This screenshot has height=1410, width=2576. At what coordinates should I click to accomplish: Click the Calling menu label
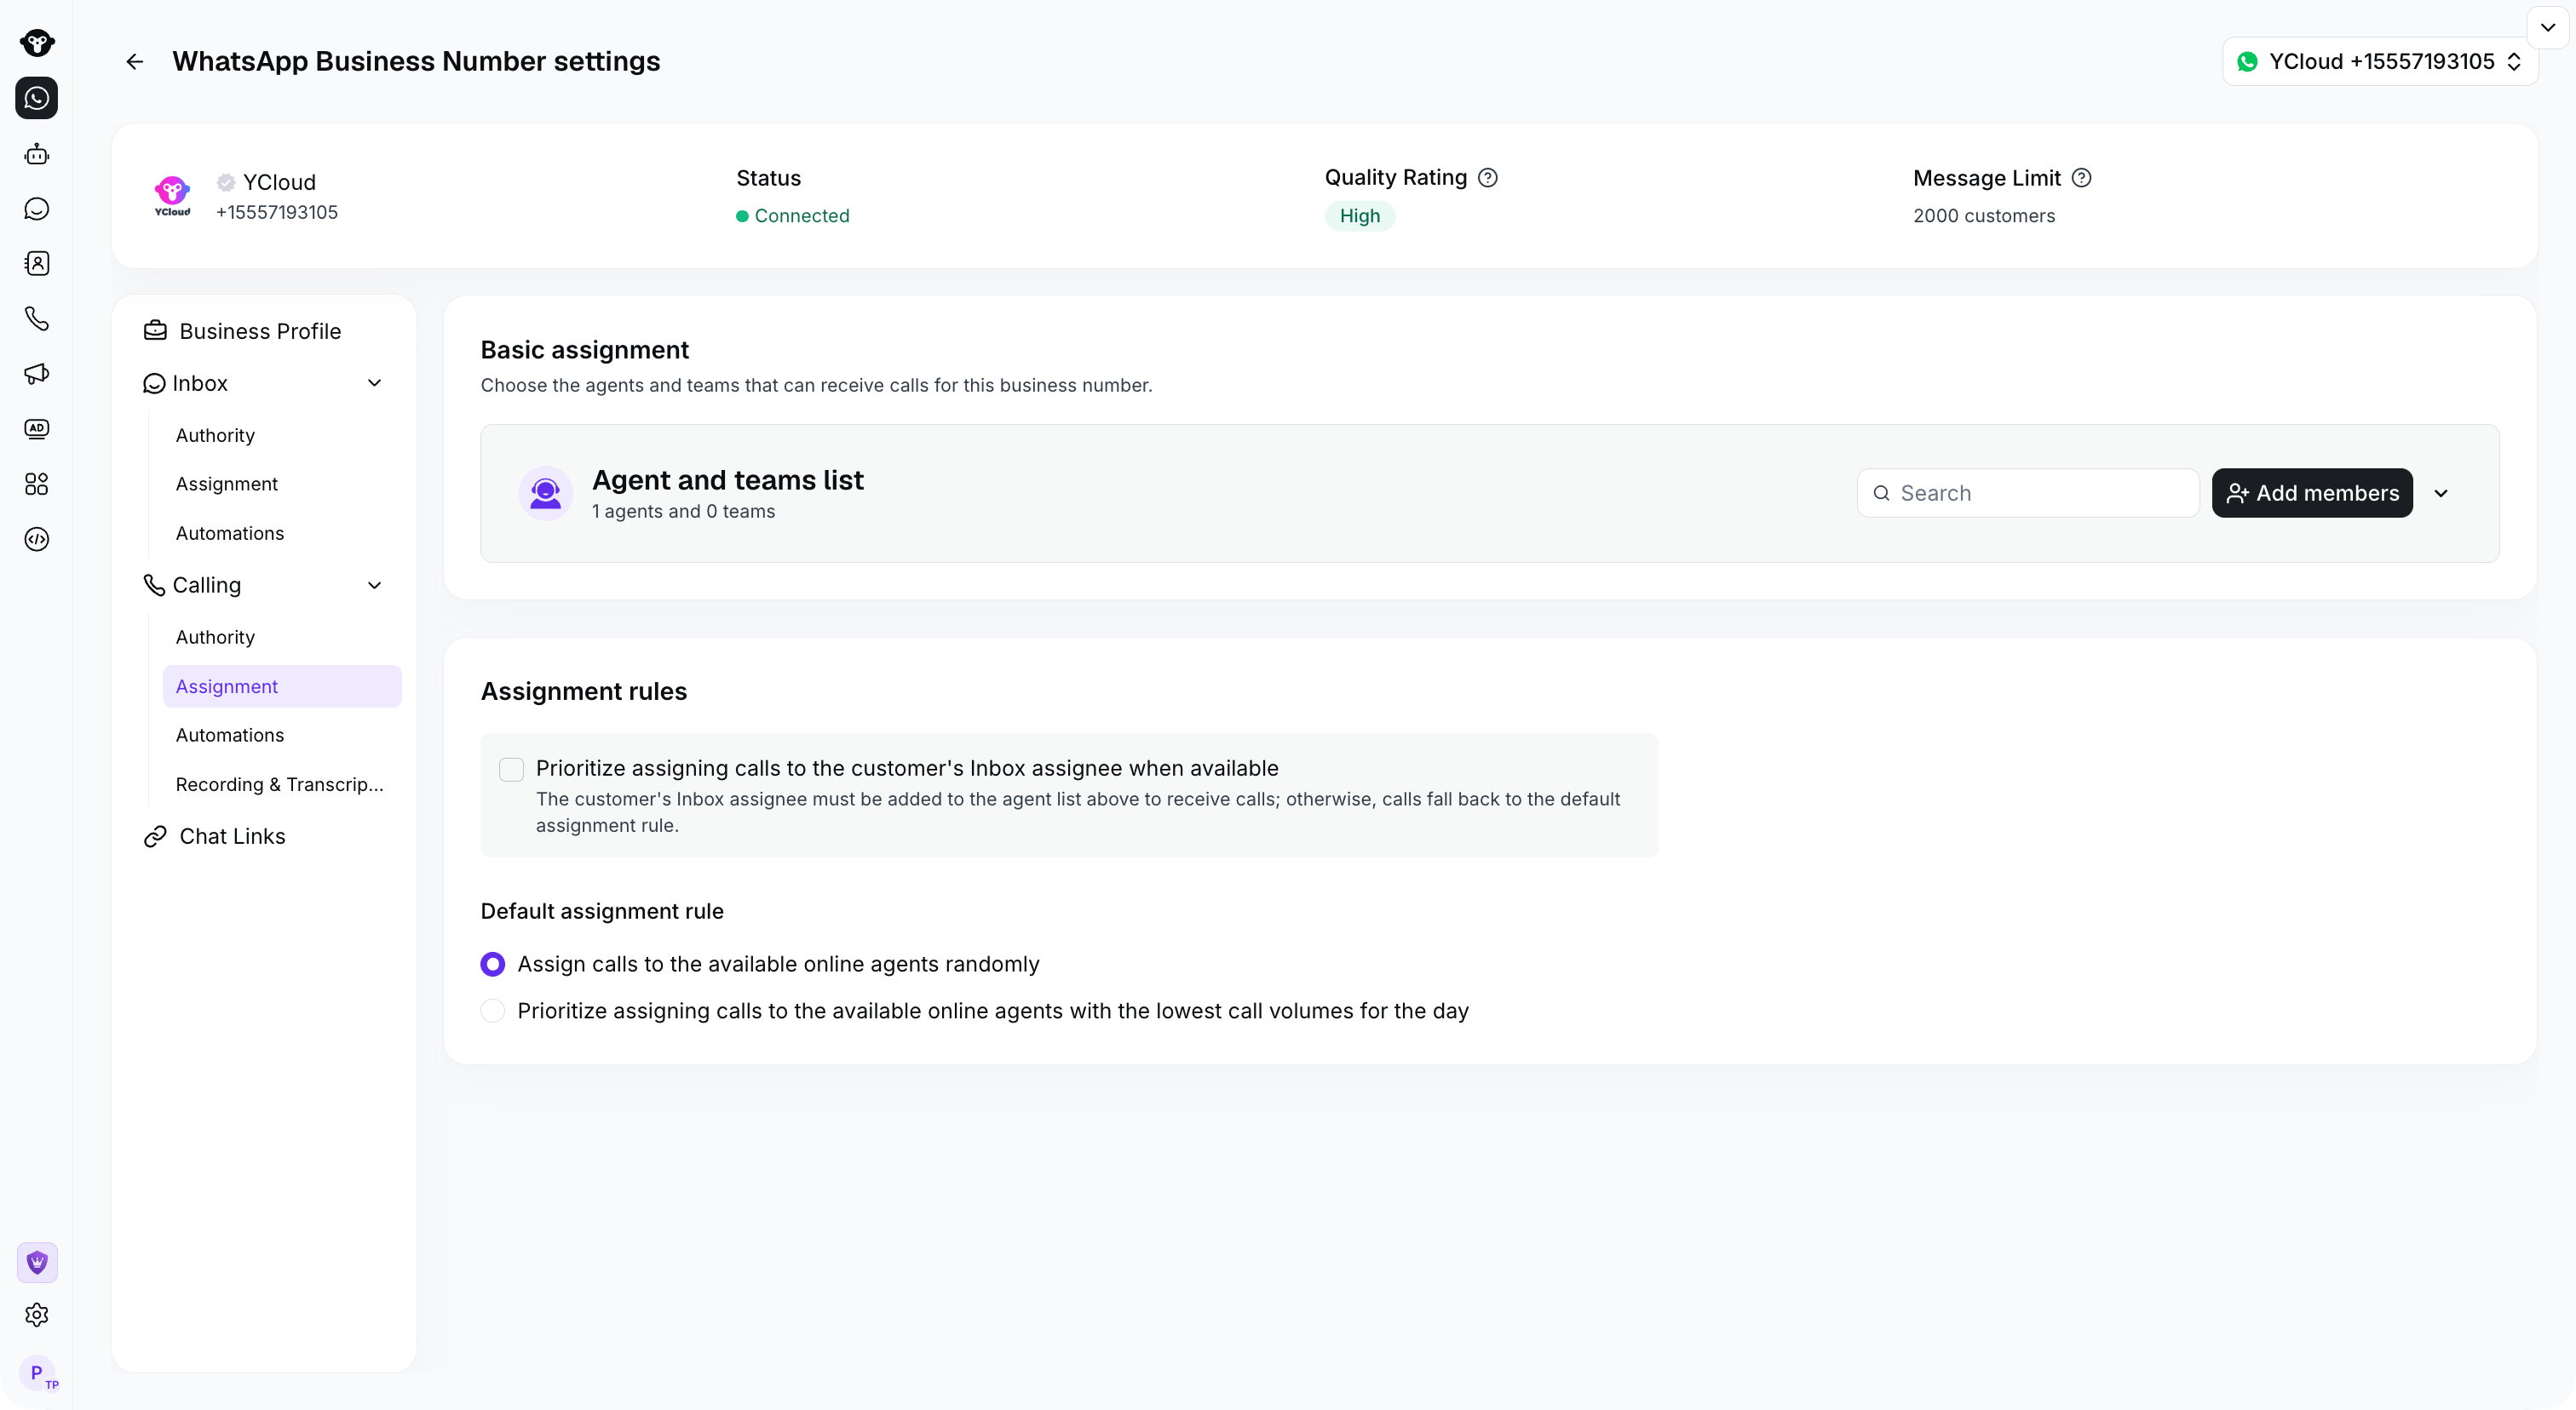point(206,585)
